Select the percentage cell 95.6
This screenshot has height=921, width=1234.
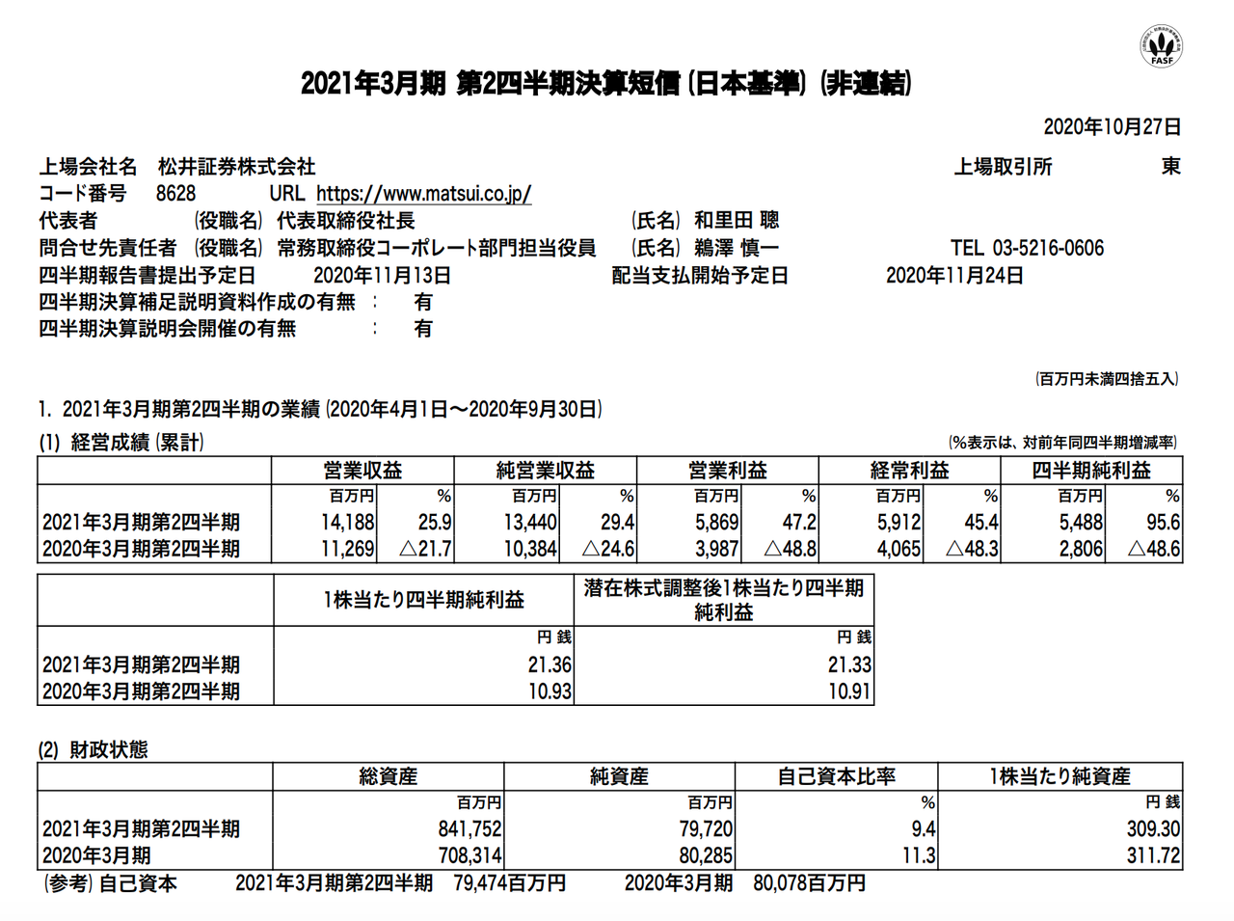tap(1164, 523)
